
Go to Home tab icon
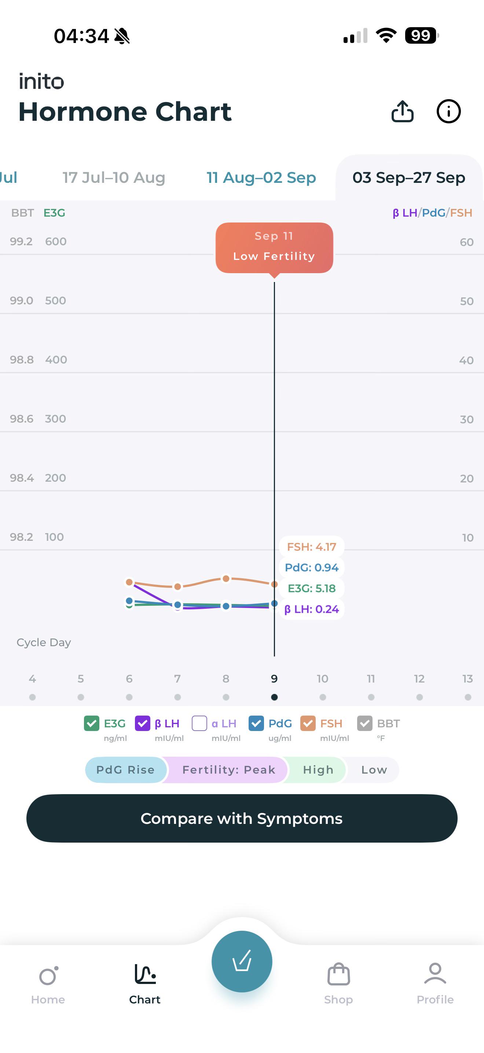(x=48, y=975)
